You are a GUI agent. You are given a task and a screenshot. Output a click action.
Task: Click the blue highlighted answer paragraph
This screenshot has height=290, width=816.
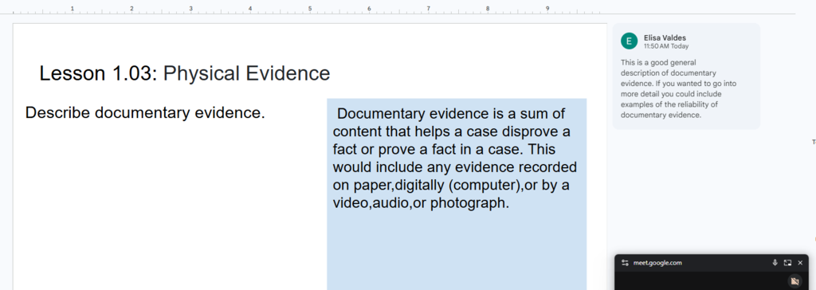[455, 159]
